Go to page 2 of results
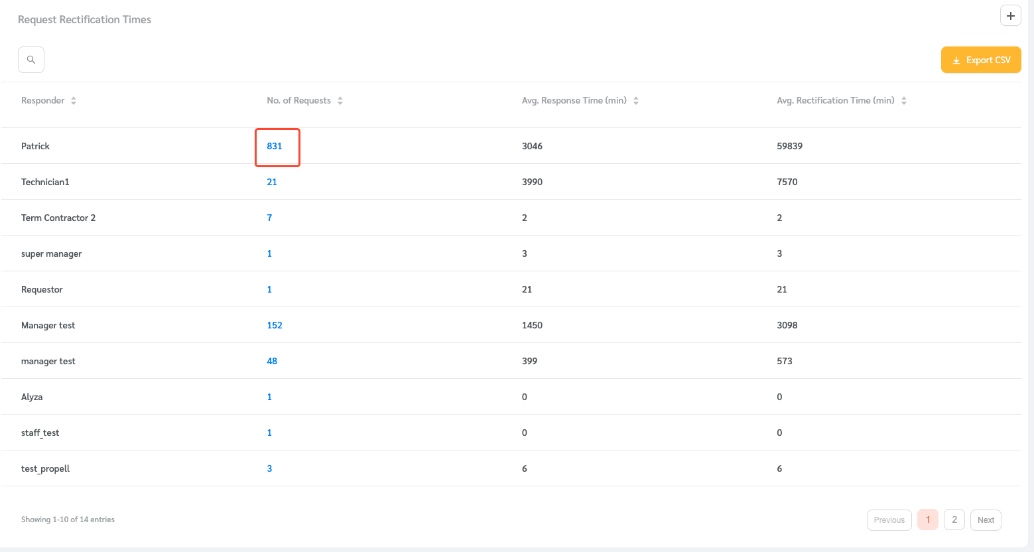 pyautogui.click(x=954, y=519)
